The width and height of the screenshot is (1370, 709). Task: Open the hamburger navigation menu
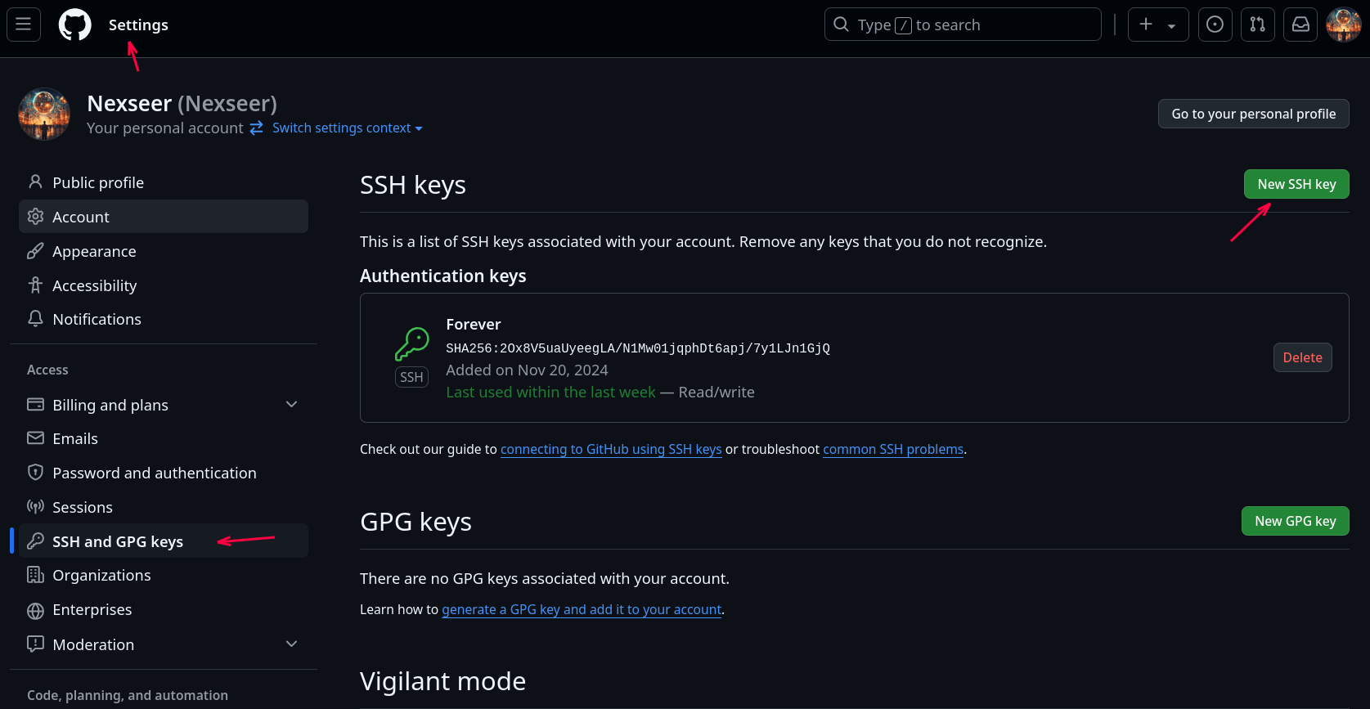click(x=24, y=25)
